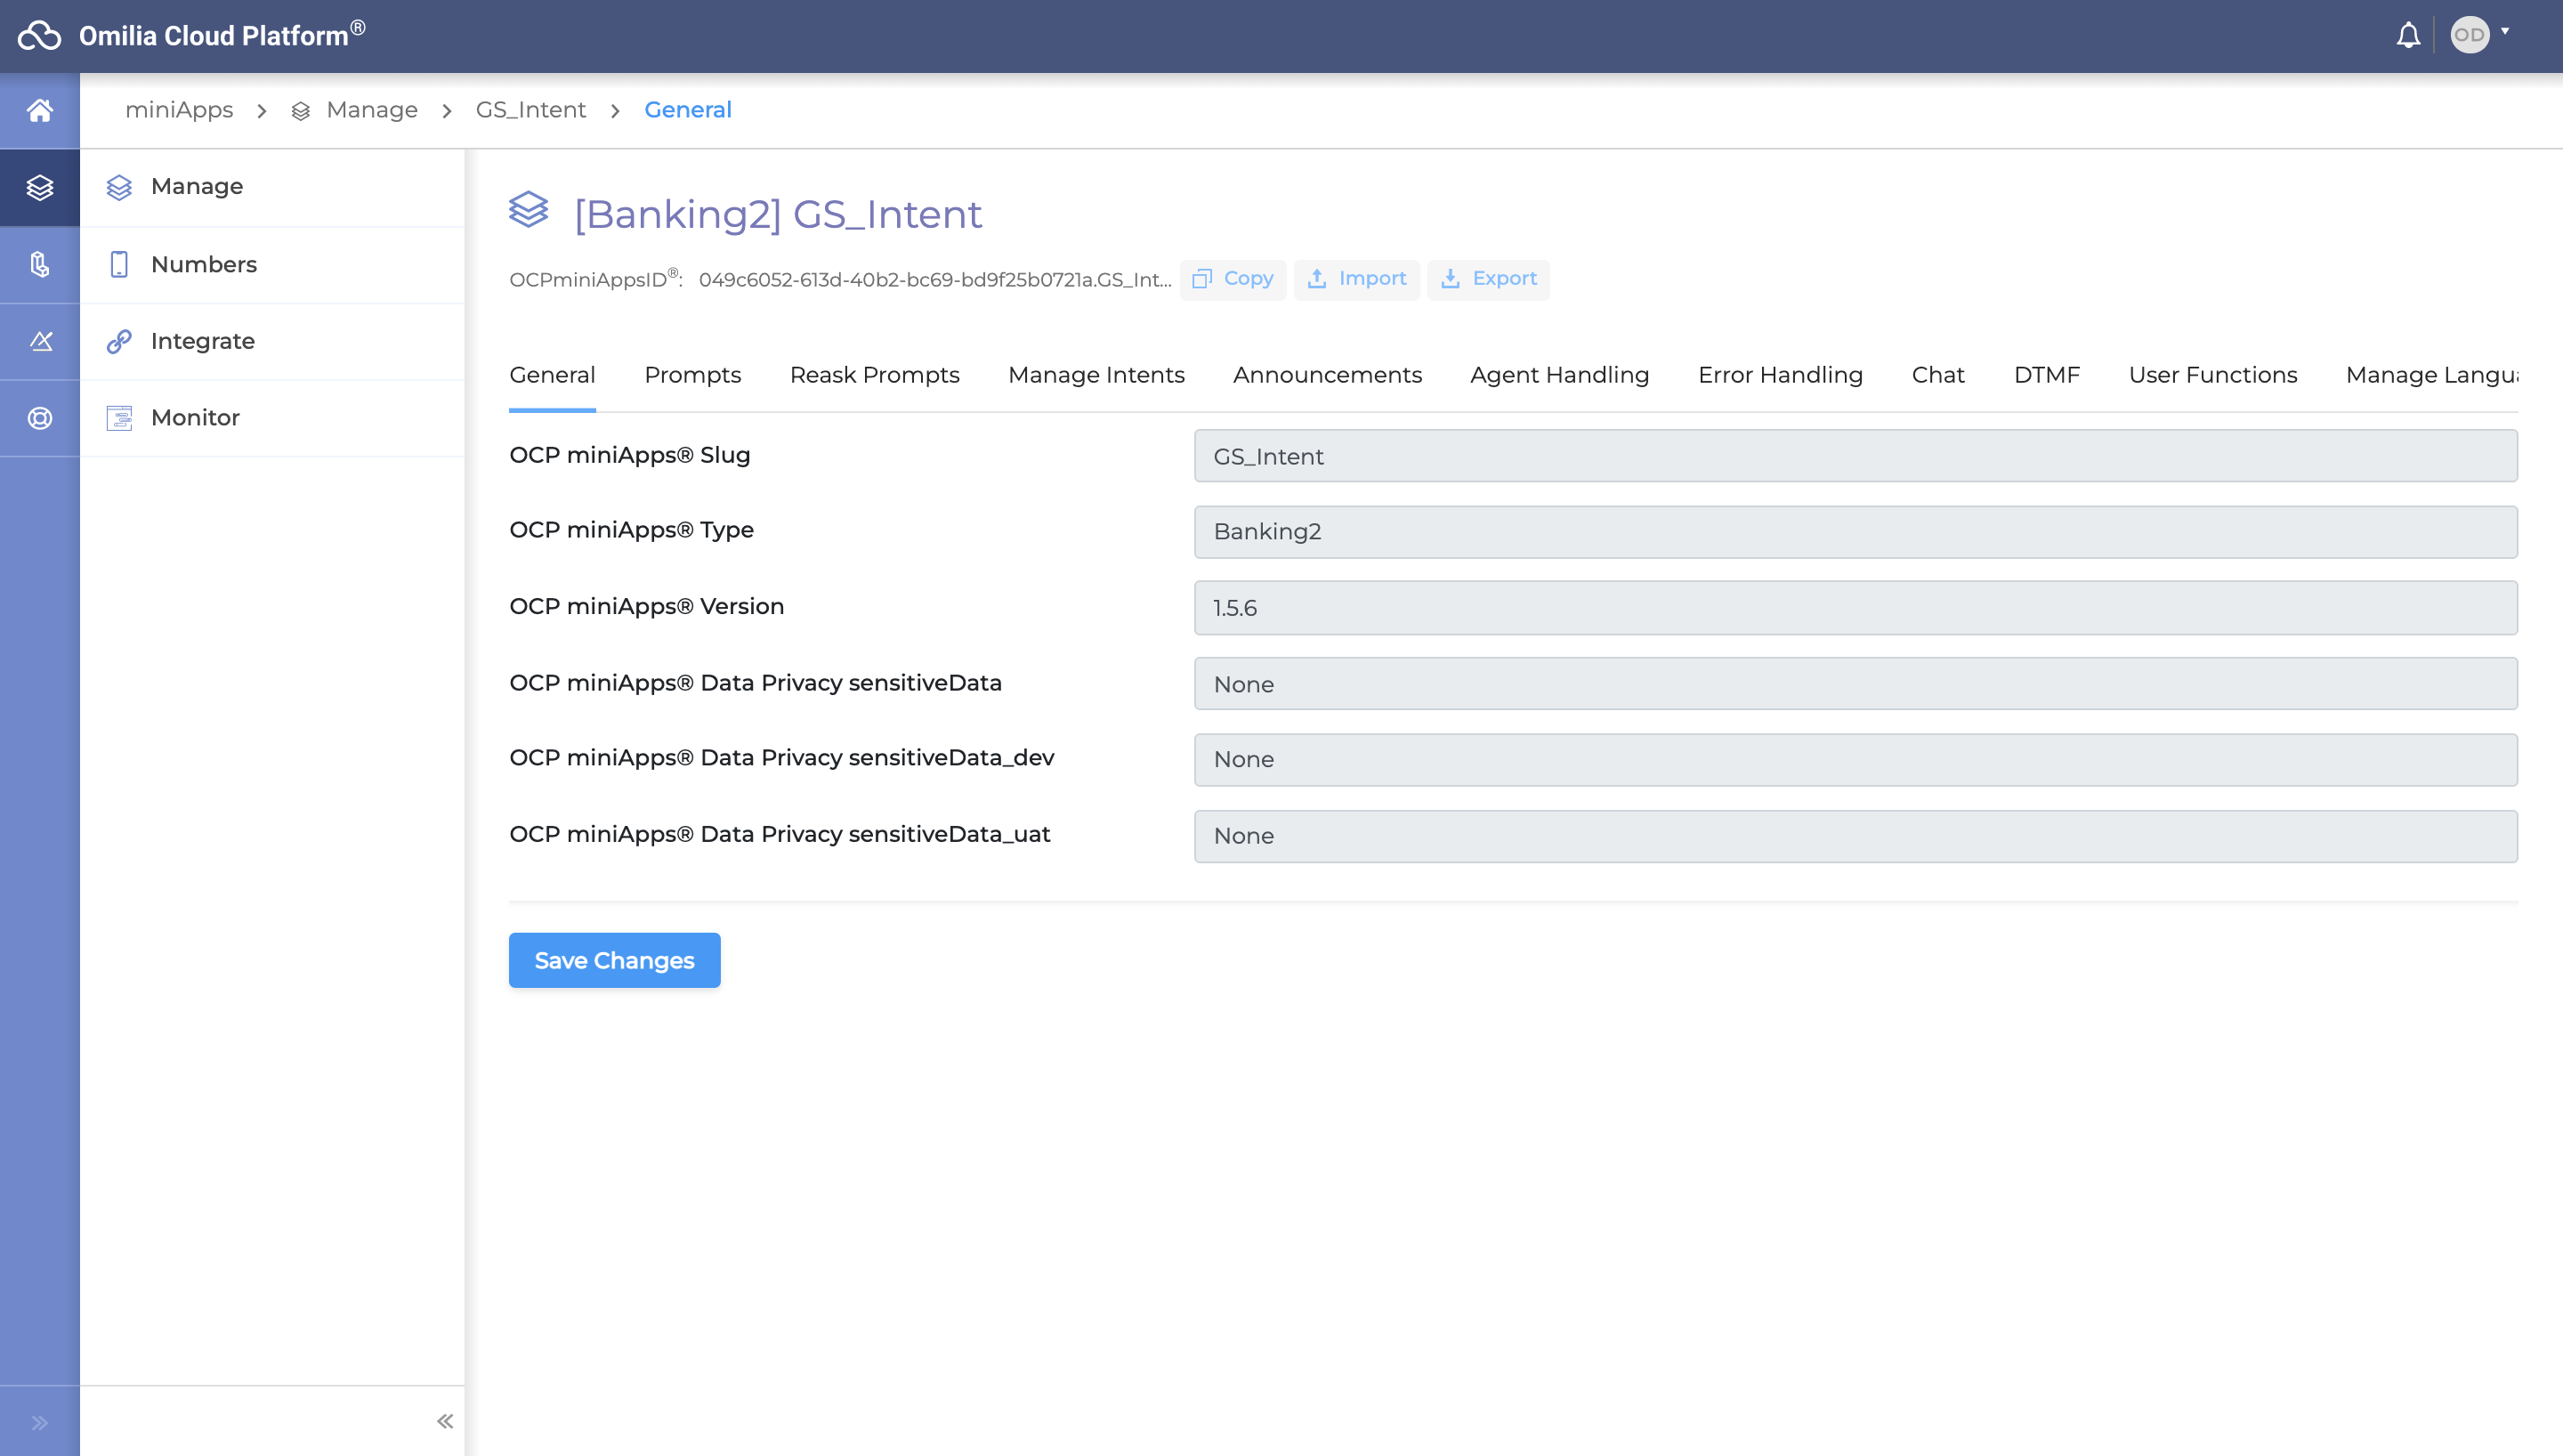Screen dimensions: 2563x1456
Task: Click the notifications bell icon
Action: (2408, 35)
